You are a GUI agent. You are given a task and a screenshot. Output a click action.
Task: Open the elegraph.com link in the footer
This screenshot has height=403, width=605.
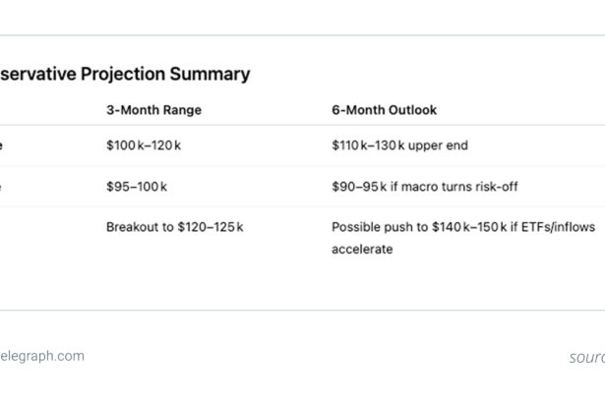[x=41, y=357]
